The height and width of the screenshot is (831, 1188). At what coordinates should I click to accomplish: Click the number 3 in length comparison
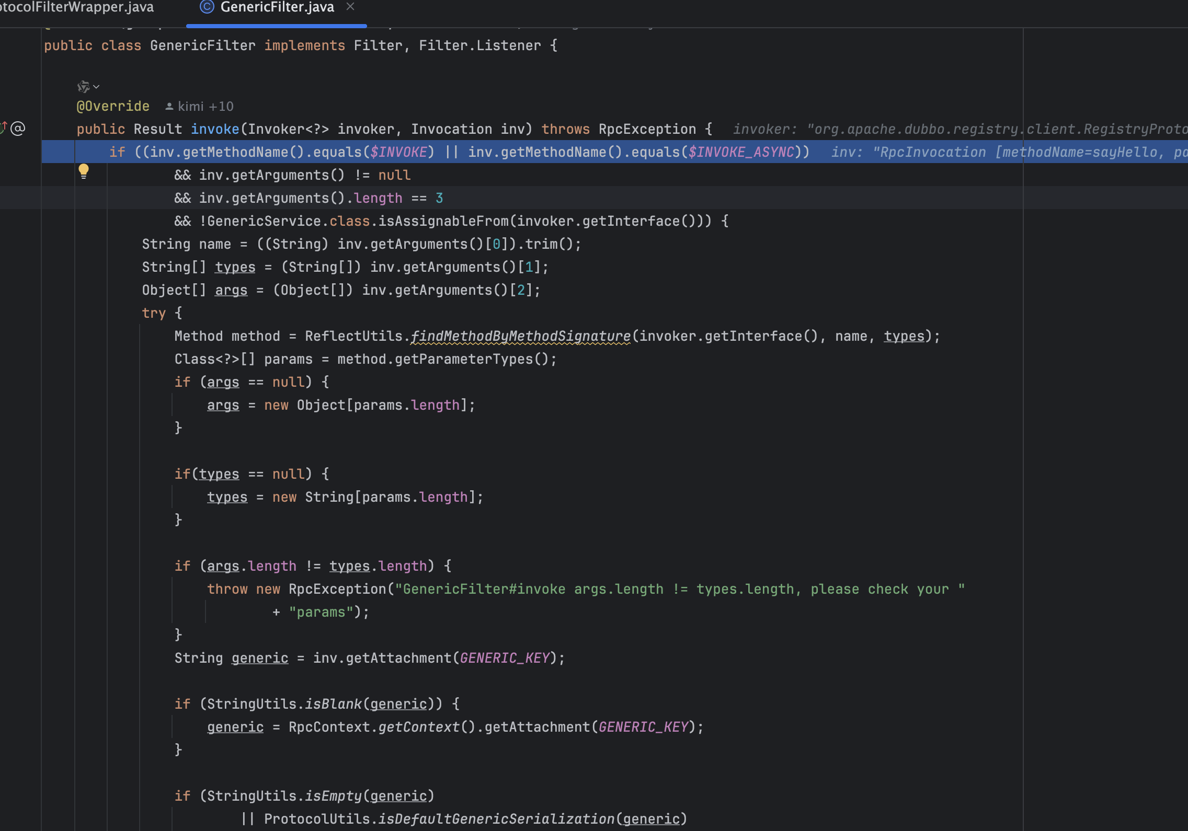[x=439, y=198]
